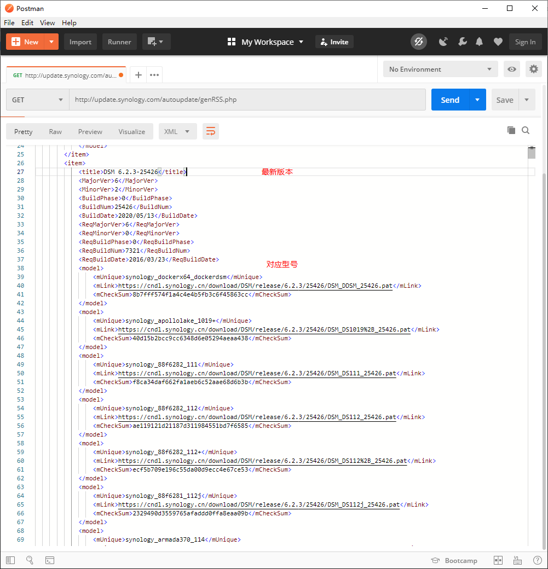Open new window or tab icon menu
Screen dimensions: 548x569
[x=156, y=42]
